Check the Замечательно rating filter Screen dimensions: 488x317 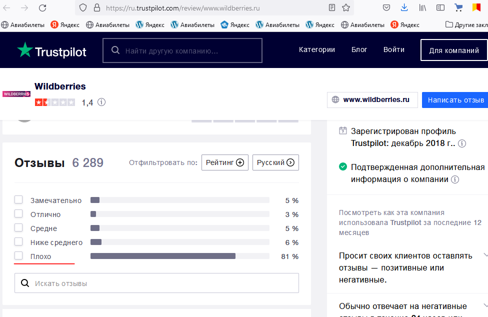click(x=18, y=199)
